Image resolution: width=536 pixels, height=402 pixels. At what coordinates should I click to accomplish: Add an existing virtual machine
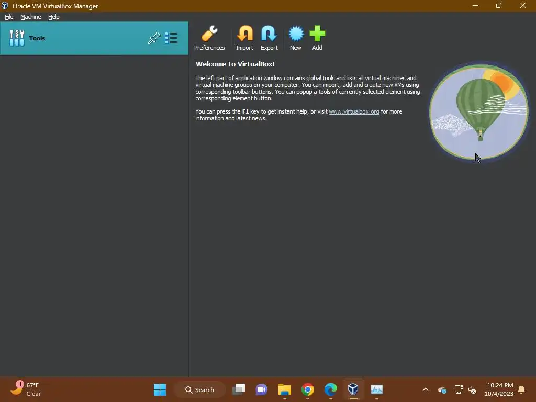[x=317, y=38]
